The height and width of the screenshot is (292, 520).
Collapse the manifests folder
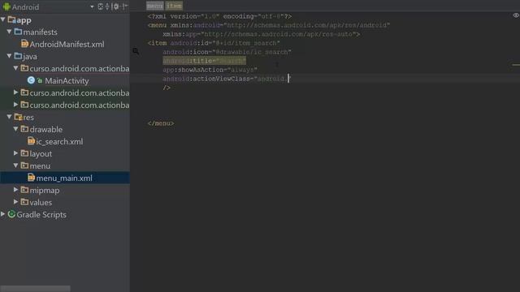(x=9, y=32)
